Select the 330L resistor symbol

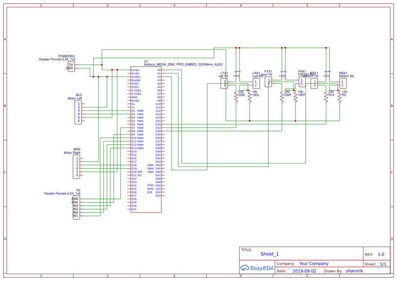pyautogui.click(x=236, y=97)
